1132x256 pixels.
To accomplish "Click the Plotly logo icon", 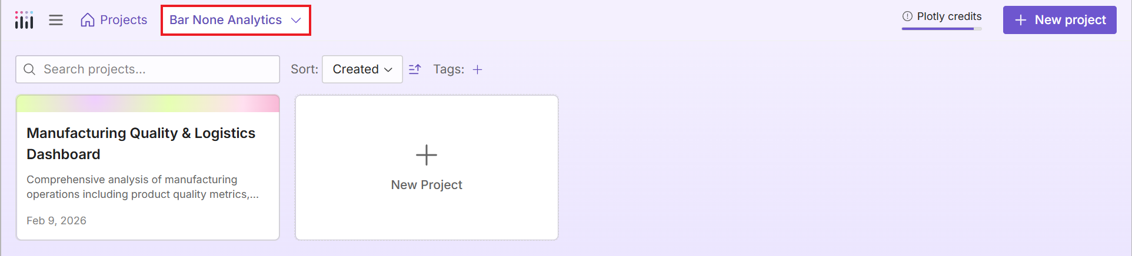I will [x=24, y=20].
